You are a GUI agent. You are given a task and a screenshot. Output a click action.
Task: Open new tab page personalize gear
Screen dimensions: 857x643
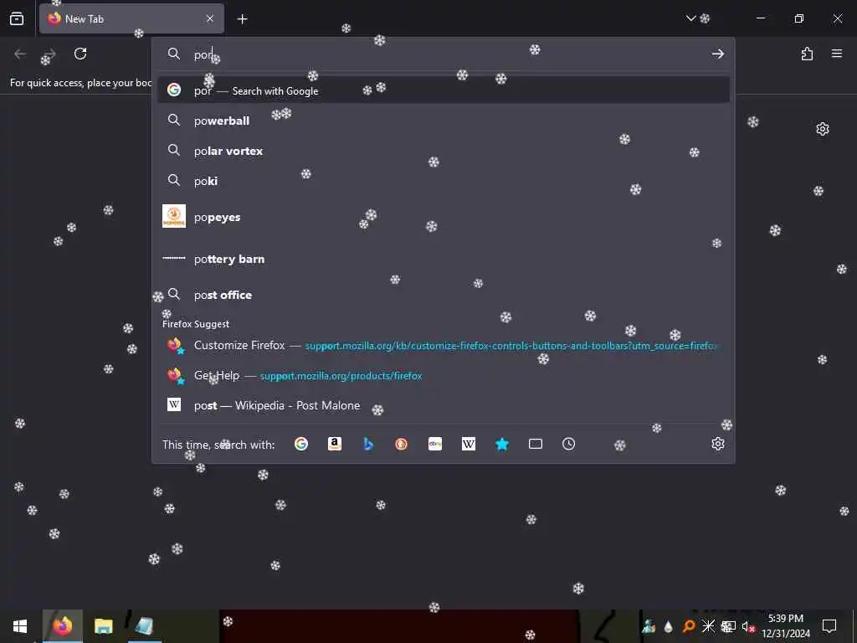[823, 129]
